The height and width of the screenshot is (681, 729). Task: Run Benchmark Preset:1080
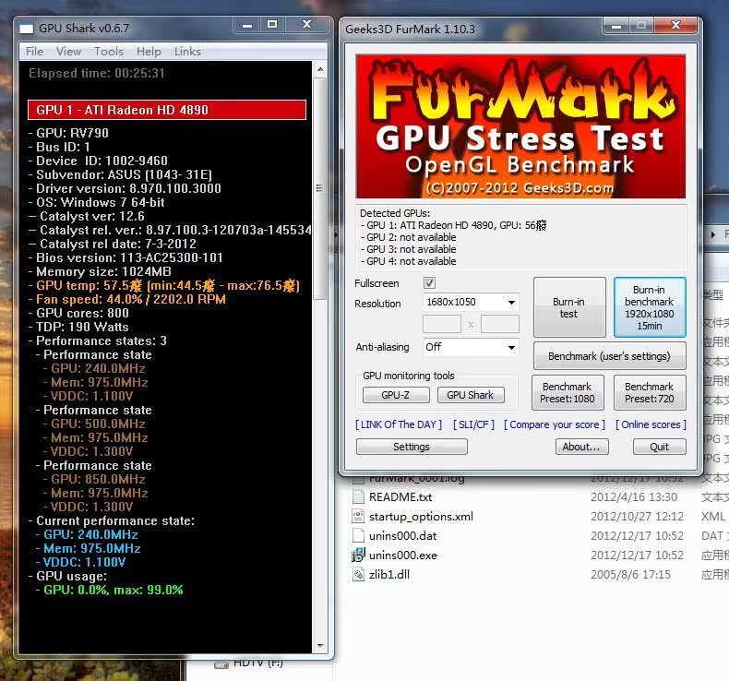(568, 392)
